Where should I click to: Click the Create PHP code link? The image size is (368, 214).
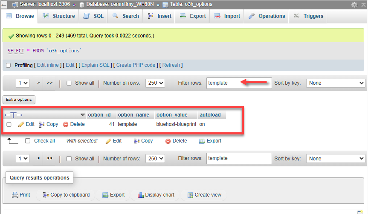coord(136,65)
